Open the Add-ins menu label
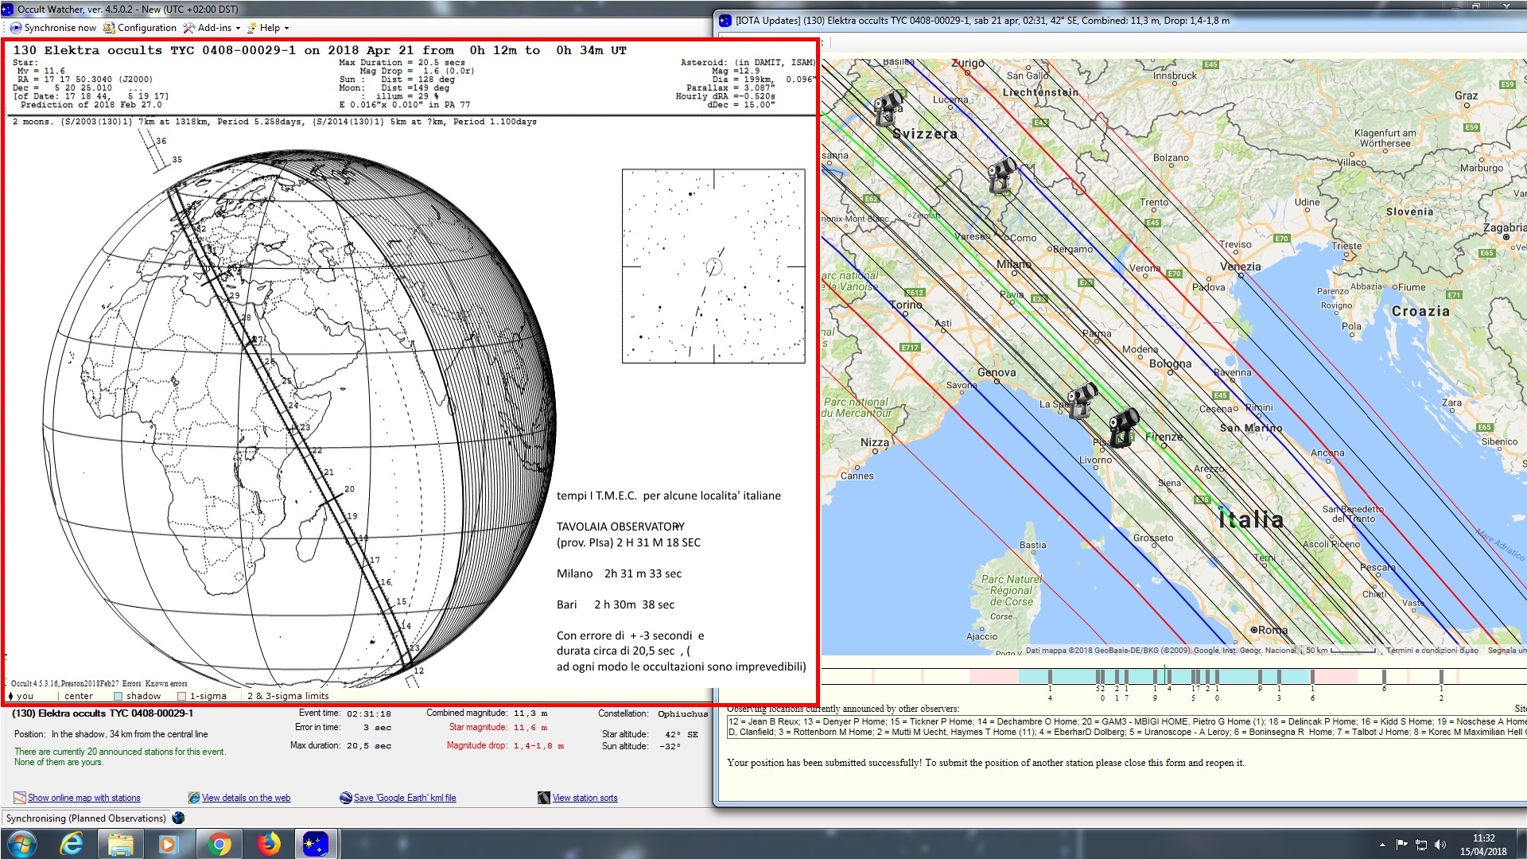1527x859 pixels. (x=215, y=28)
